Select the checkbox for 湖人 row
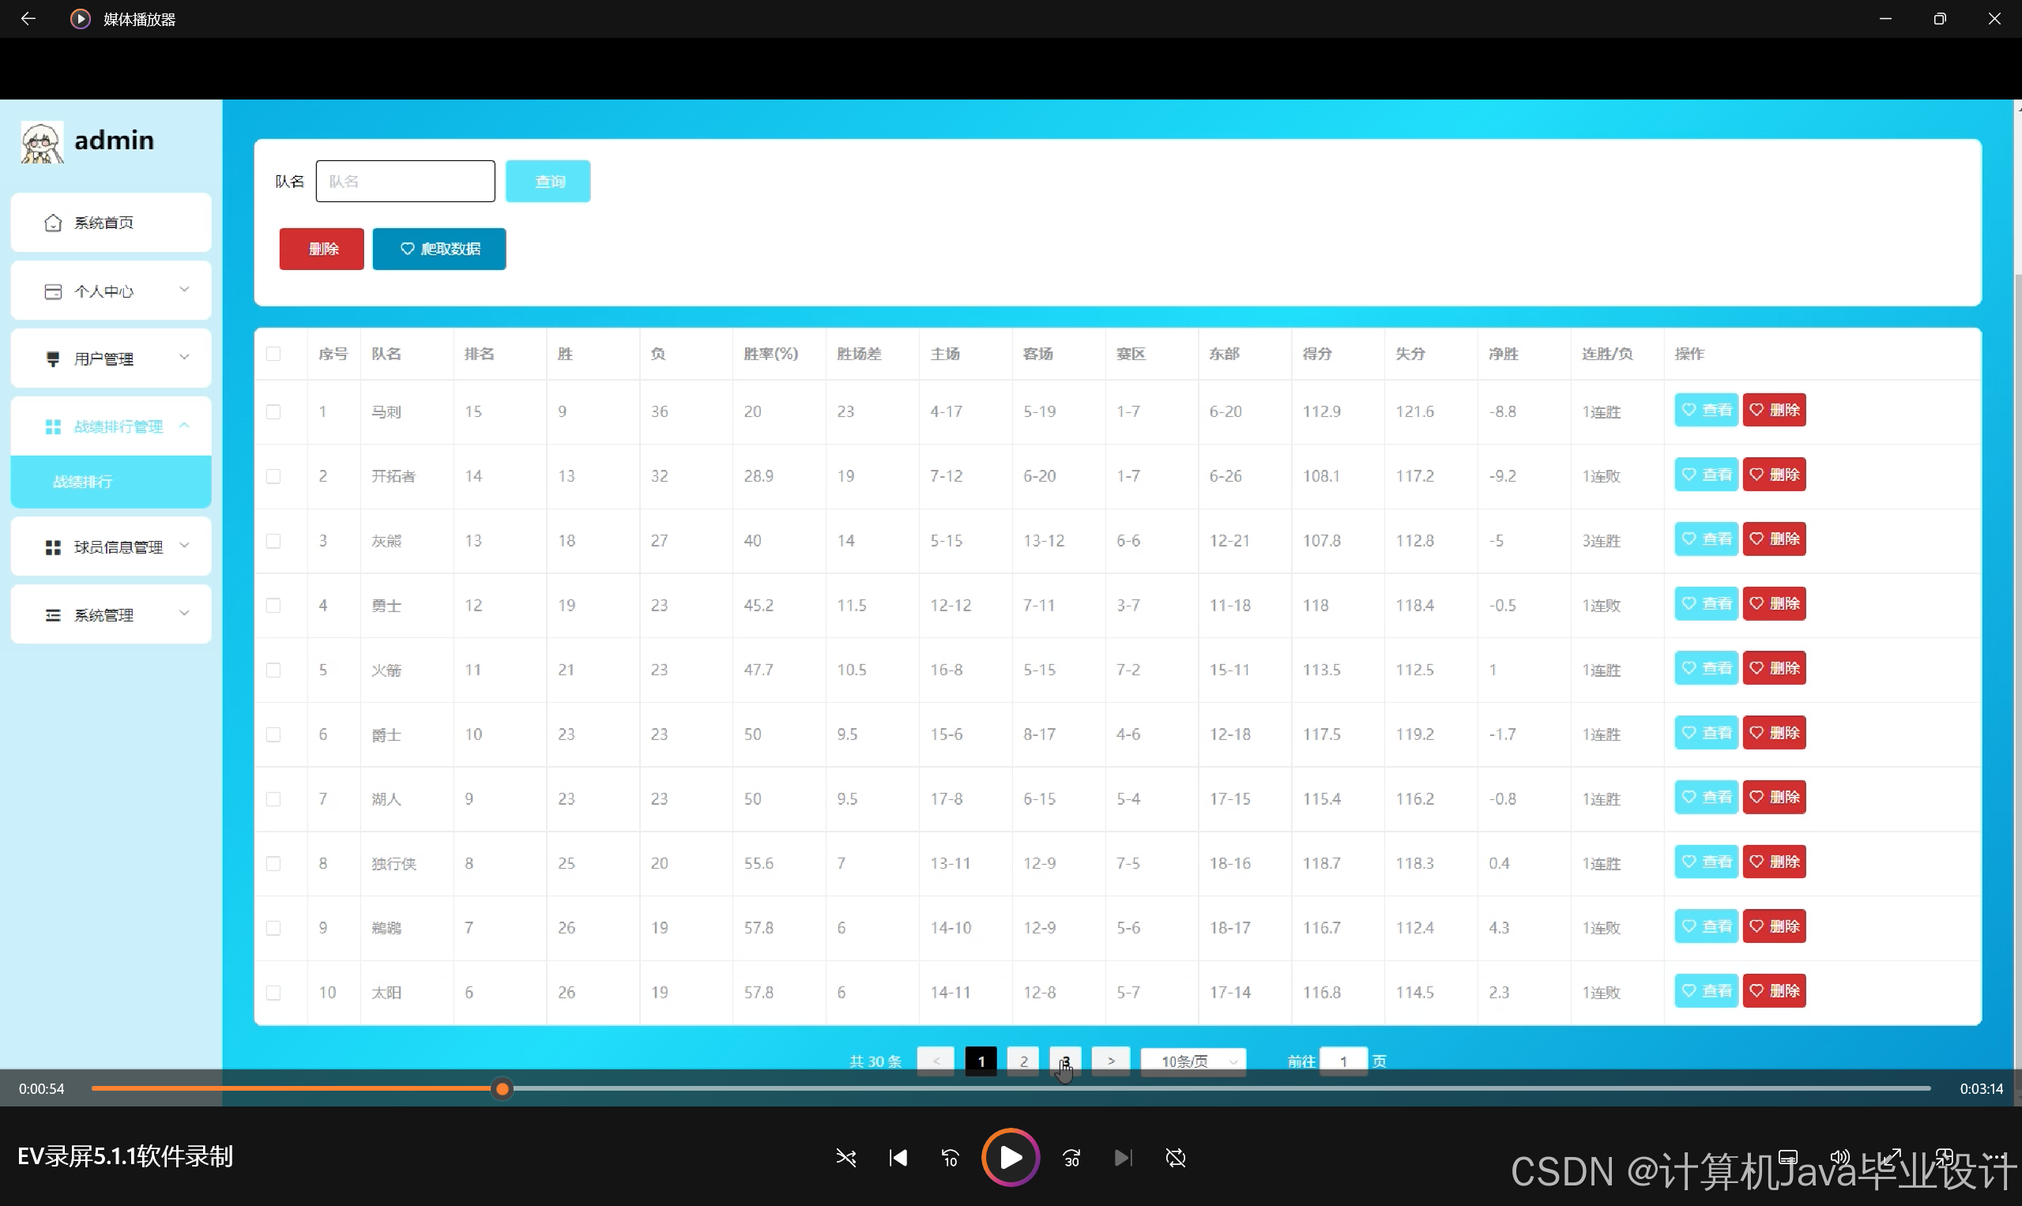This screenshot has height=1206, width=2022. click(x=273, y=798)
